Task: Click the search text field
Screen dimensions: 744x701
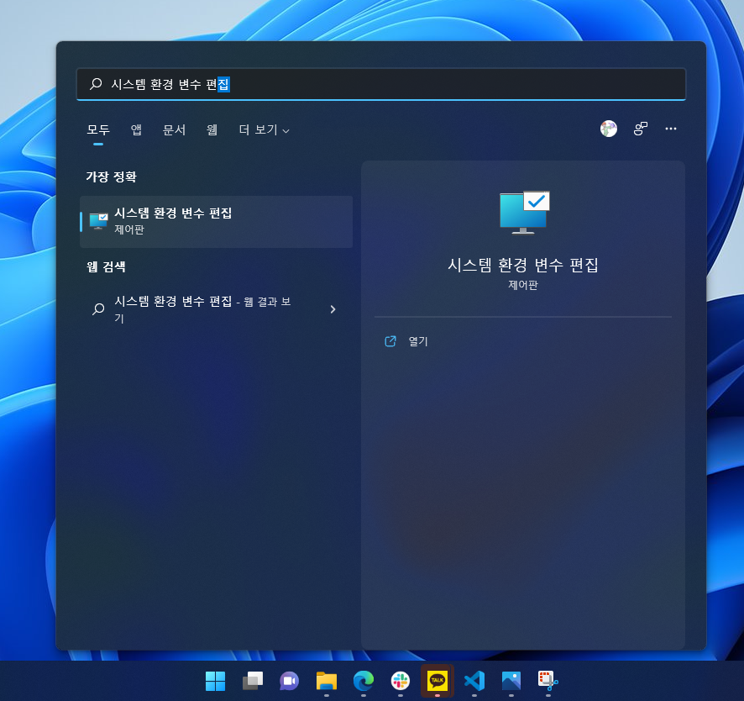Action: coord(381,84)
